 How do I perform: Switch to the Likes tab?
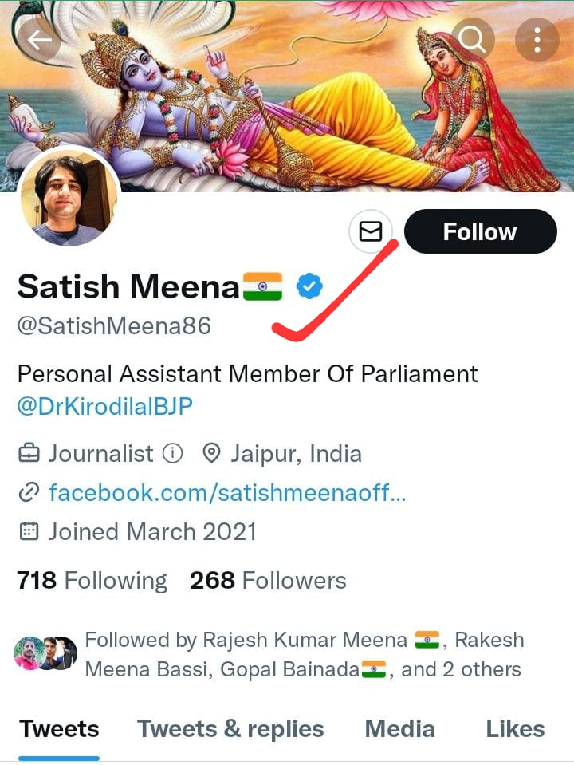[x=516, y=729]
